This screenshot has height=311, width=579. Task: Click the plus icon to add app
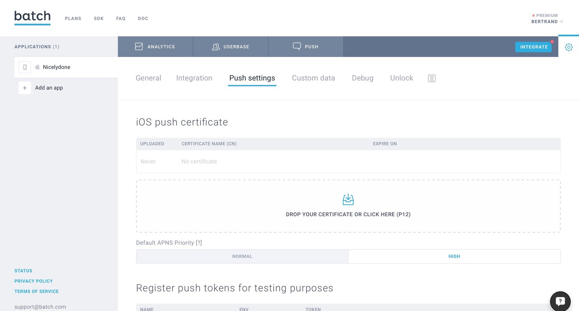(25, 88)
